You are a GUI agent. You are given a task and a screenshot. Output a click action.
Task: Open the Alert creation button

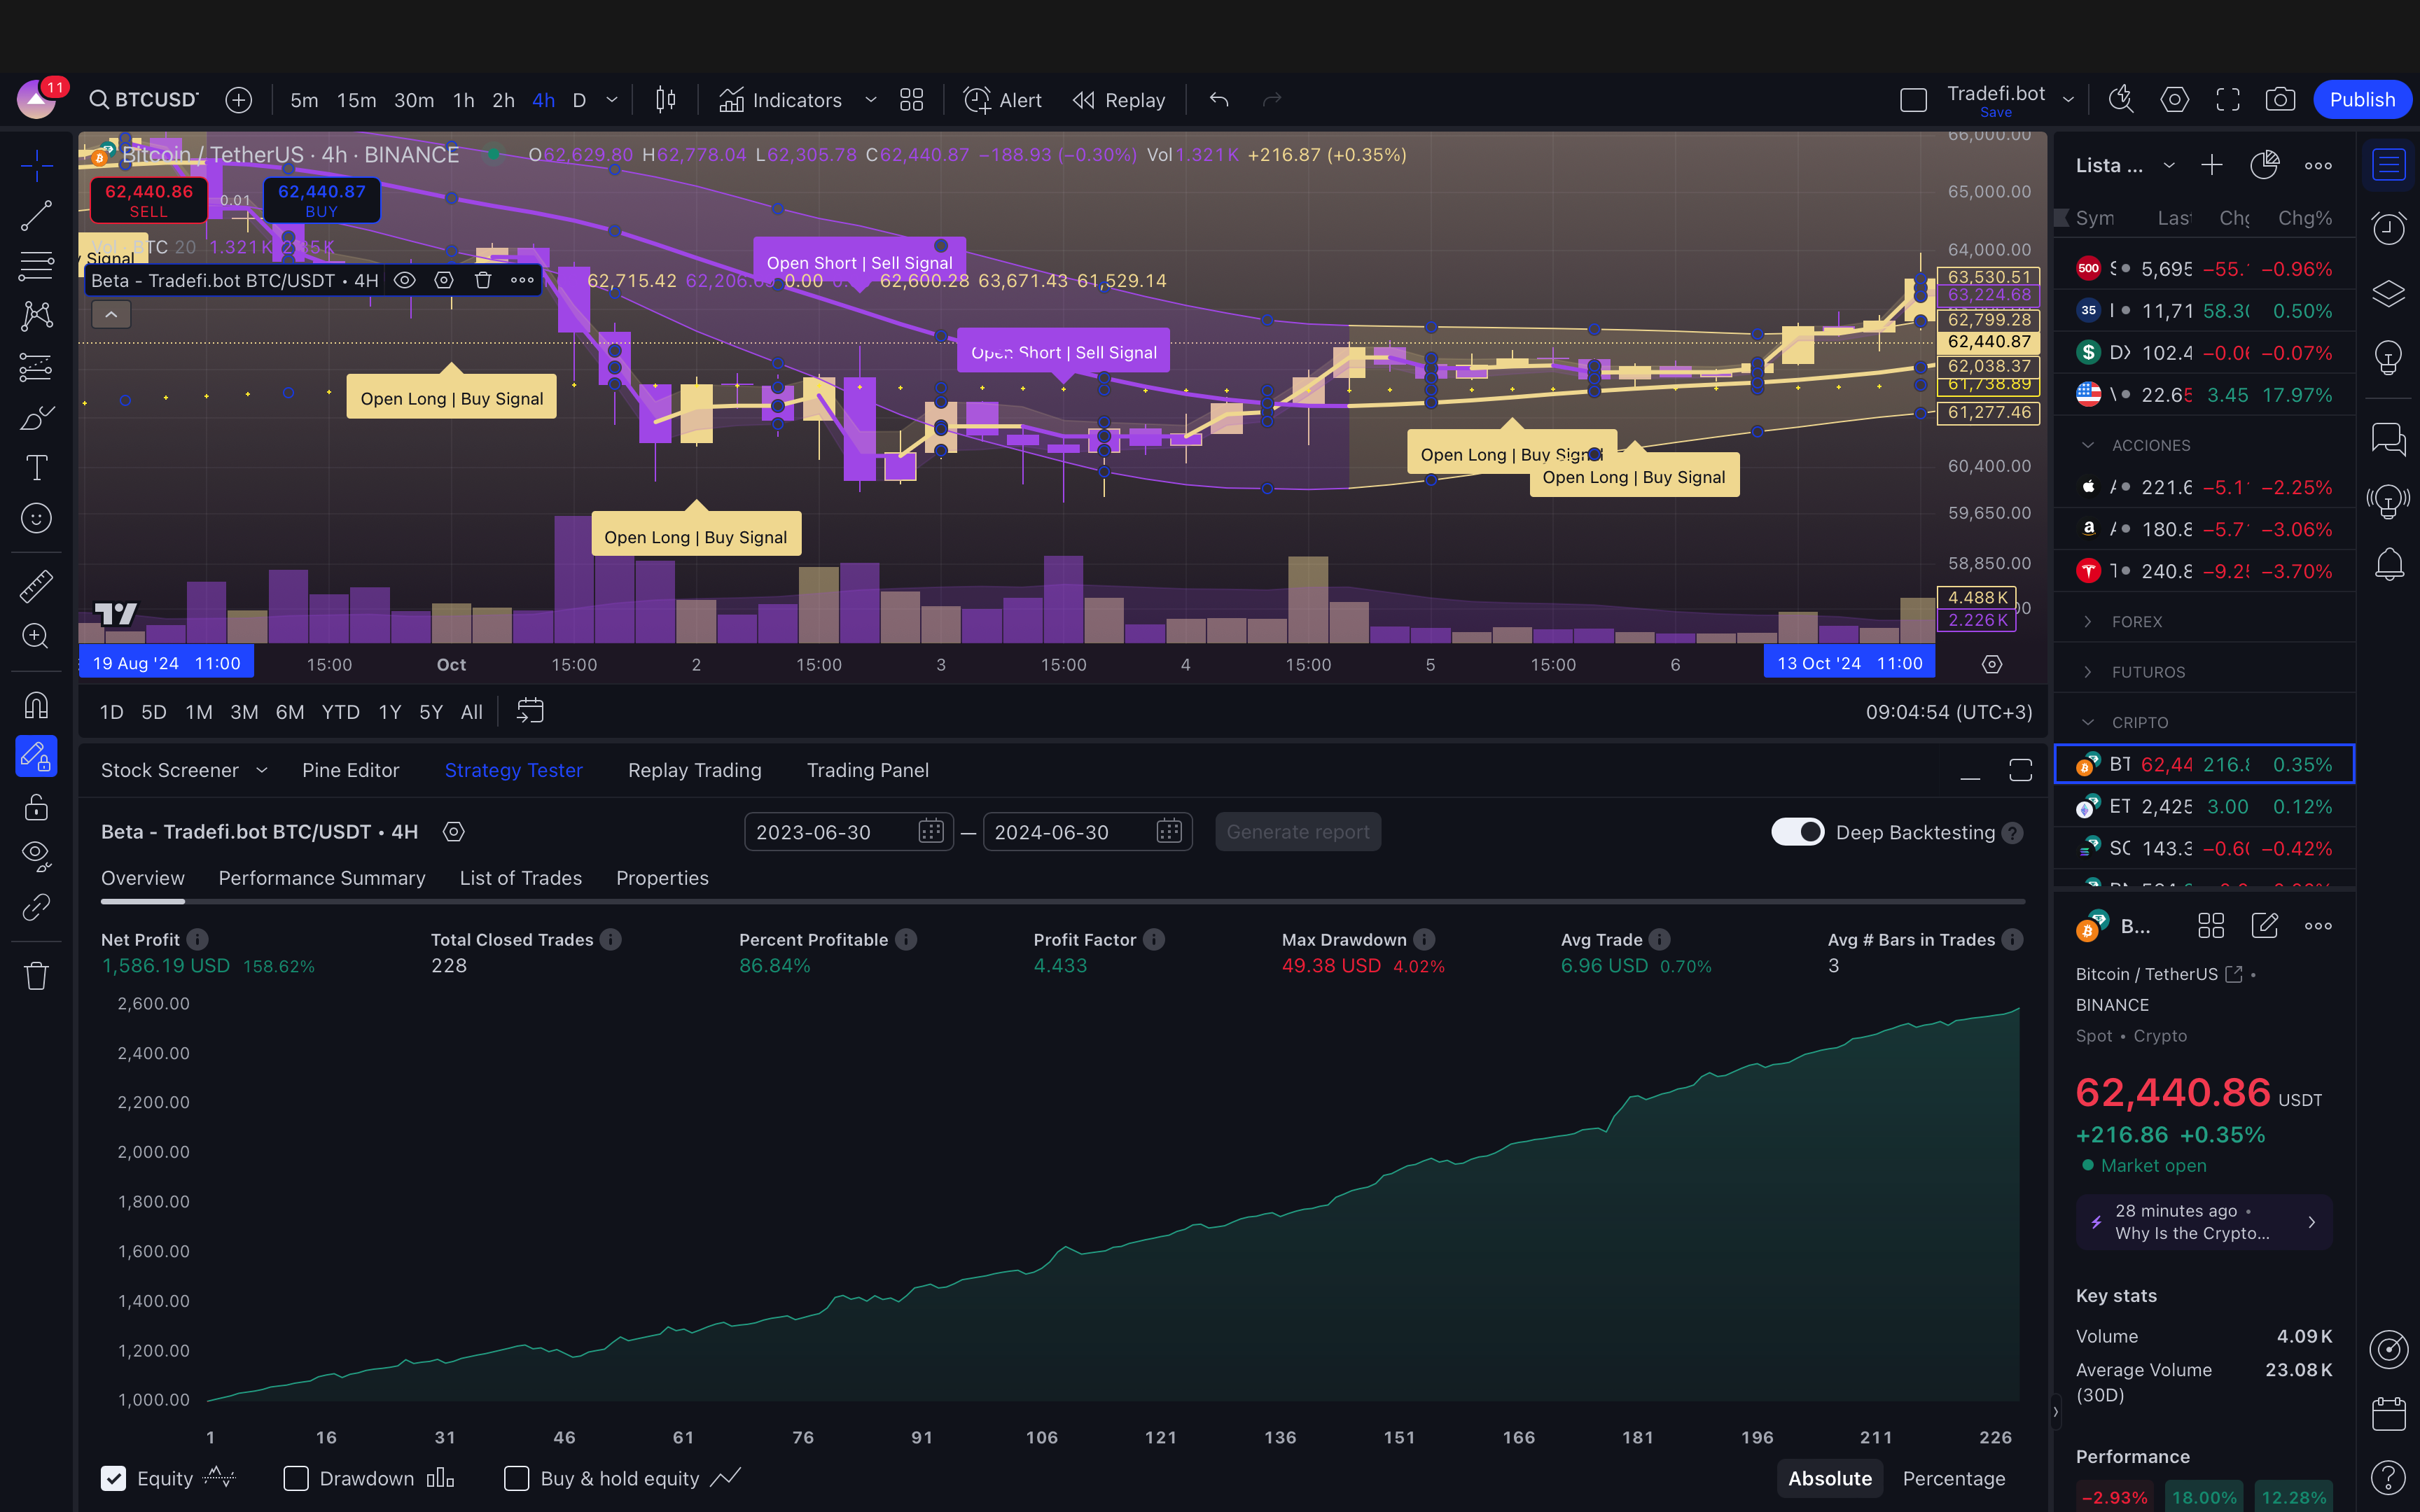click(x=1003, y=100)
